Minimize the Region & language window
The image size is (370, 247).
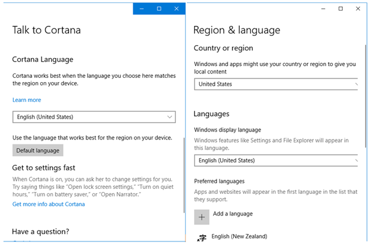click(x=324, y=9)
